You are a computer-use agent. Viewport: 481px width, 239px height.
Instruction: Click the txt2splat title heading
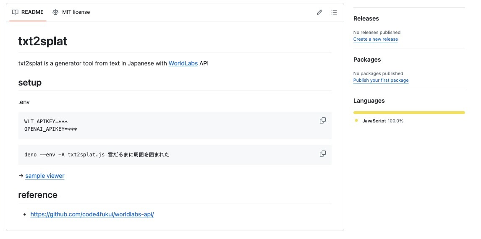pyautogui.click(x=43, y=41)
